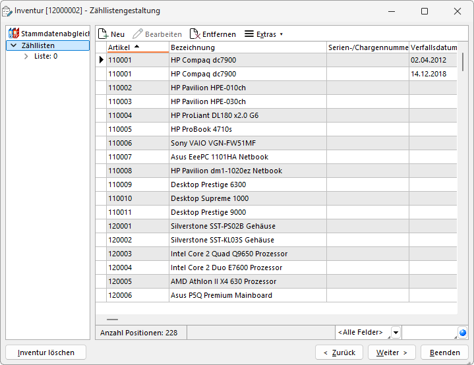The height and width of the screenshot is (365, 474).
Task: Click Anzahl Positionen: 228 status text
Action: click(138, 333)
